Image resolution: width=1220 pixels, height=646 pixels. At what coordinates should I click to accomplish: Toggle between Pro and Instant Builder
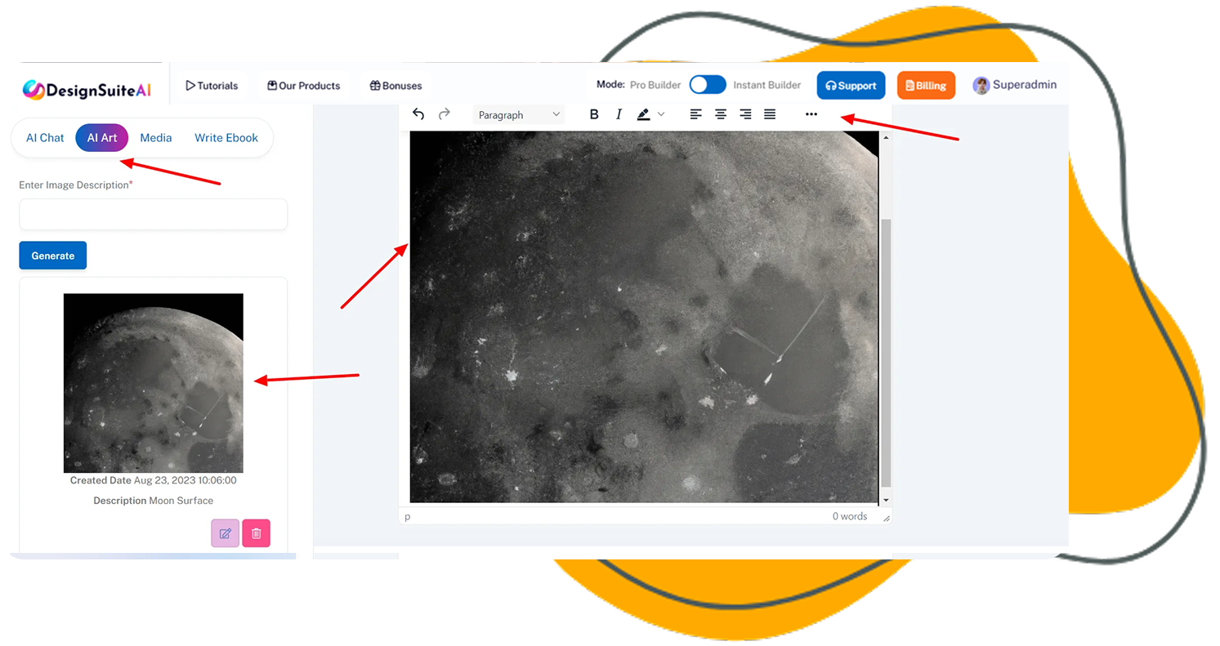click(708, 85)
